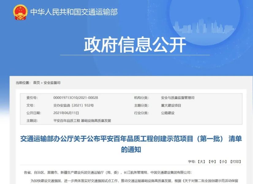Click the national emblem logo
253x184 pixels.
click(x=20, y=12)
